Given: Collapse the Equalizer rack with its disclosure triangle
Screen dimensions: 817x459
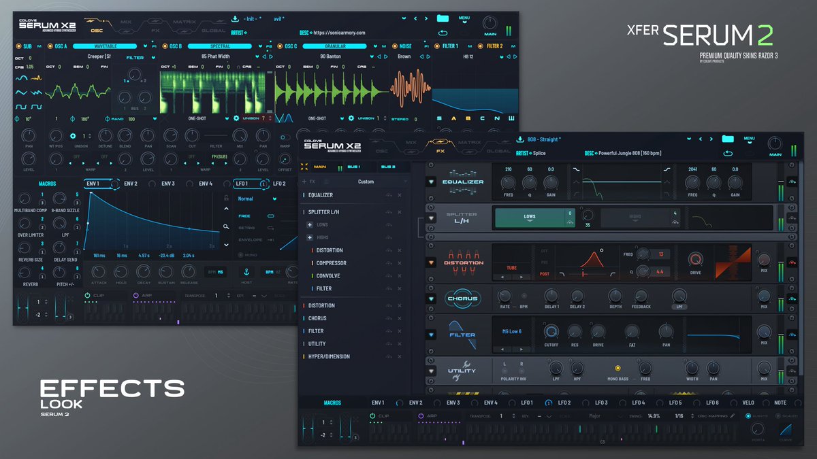Looking at the screenshot, I should 430,181.
